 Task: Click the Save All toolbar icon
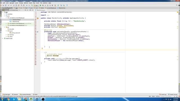(3, 5)
